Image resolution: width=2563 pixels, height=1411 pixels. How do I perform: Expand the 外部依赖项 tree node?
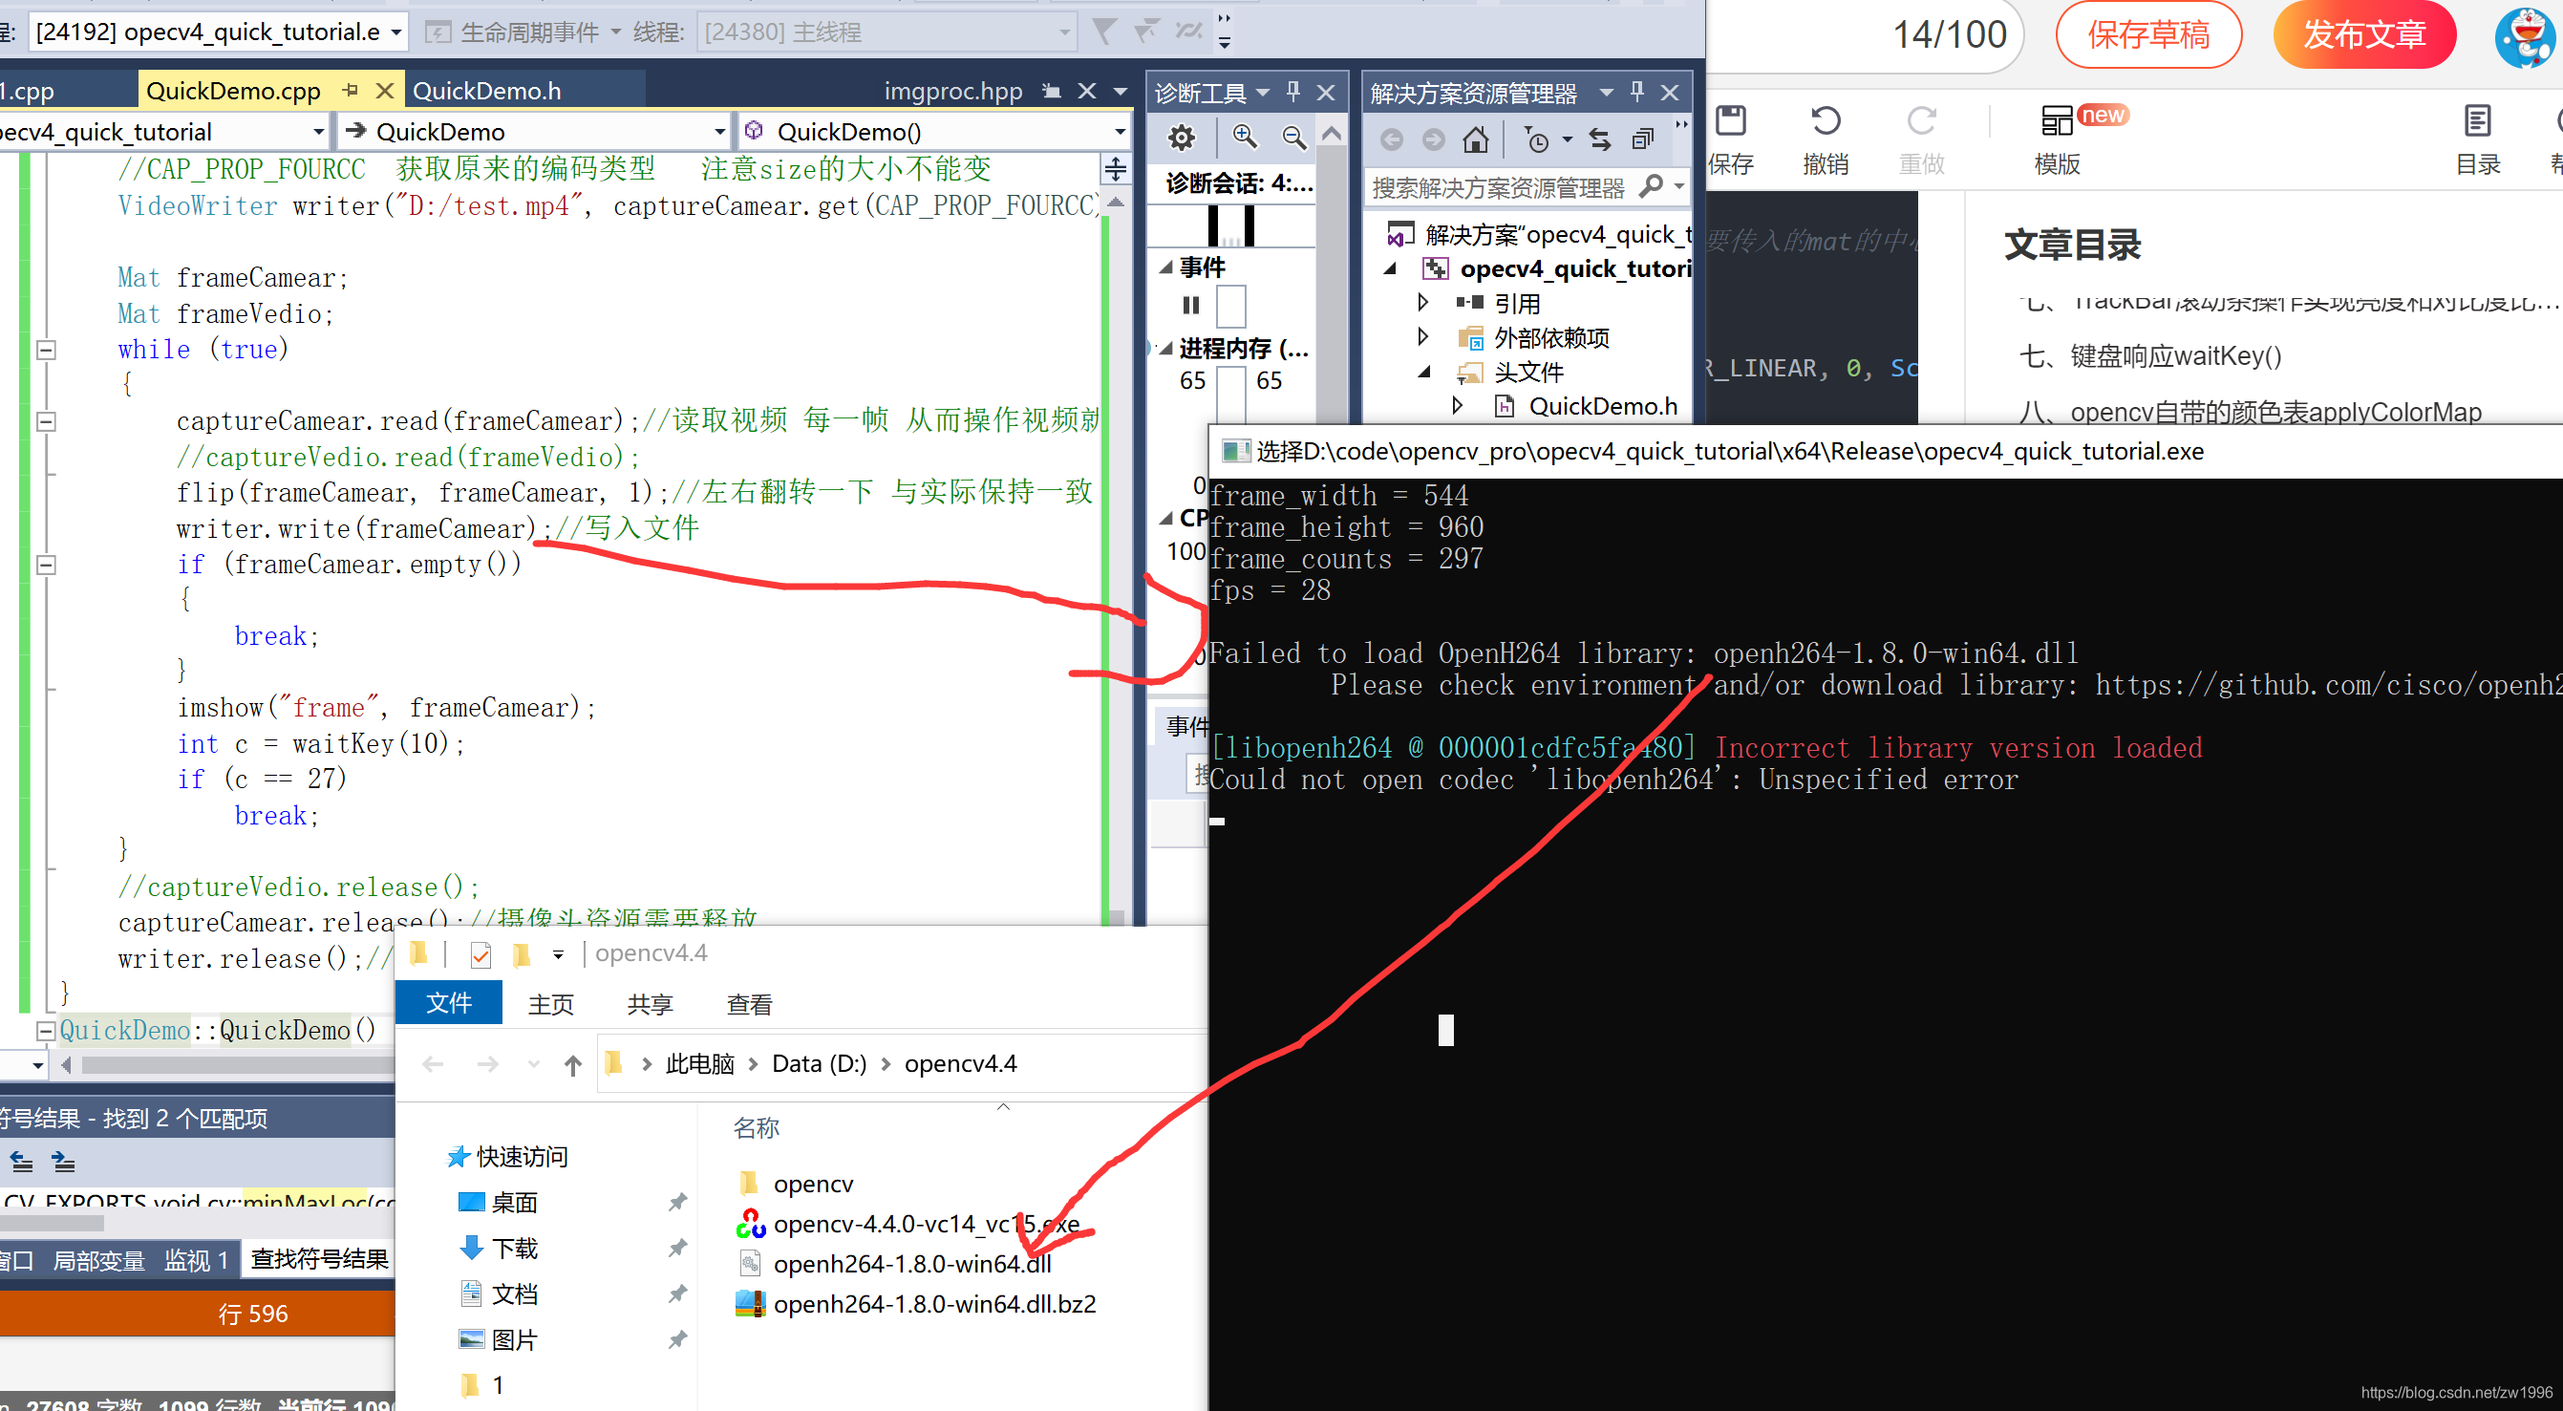pyautogui.click(x=1422, y=337)
